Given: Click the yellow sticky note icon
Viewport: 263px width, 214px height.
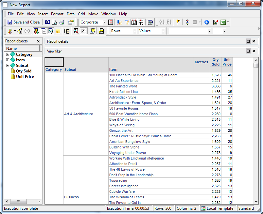Looking at the screenshot, I should [x=58, y=31].
